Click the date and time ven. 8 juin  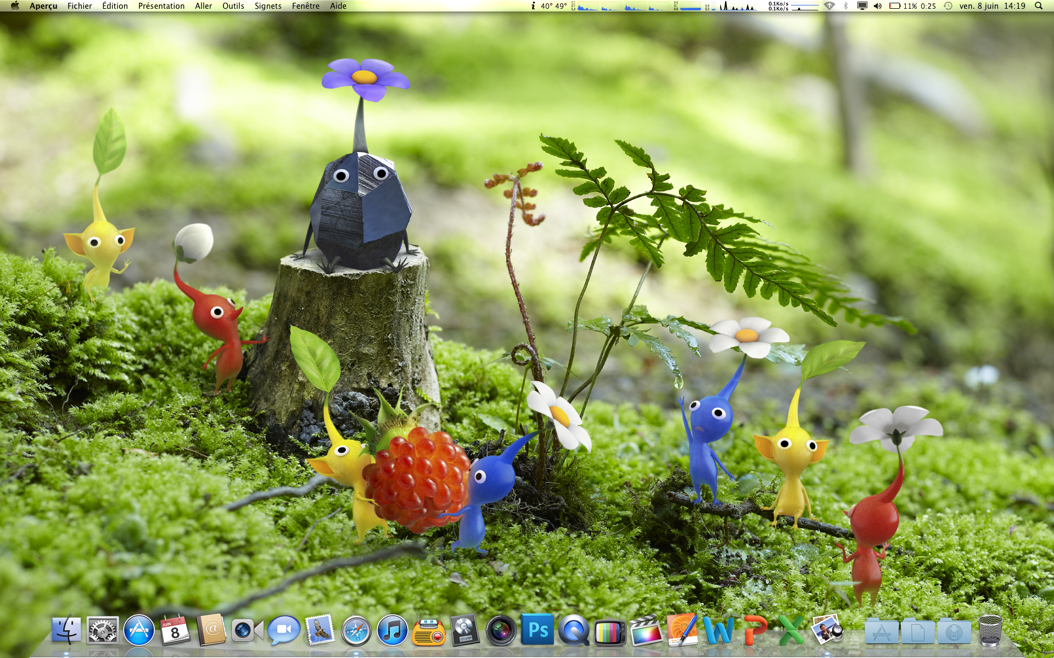(x=993, y=6)
